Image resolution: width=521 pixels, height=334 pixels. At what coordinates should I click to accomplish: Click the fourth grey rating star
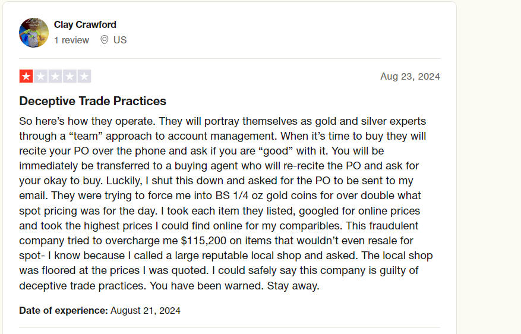[x=70, y=76]
